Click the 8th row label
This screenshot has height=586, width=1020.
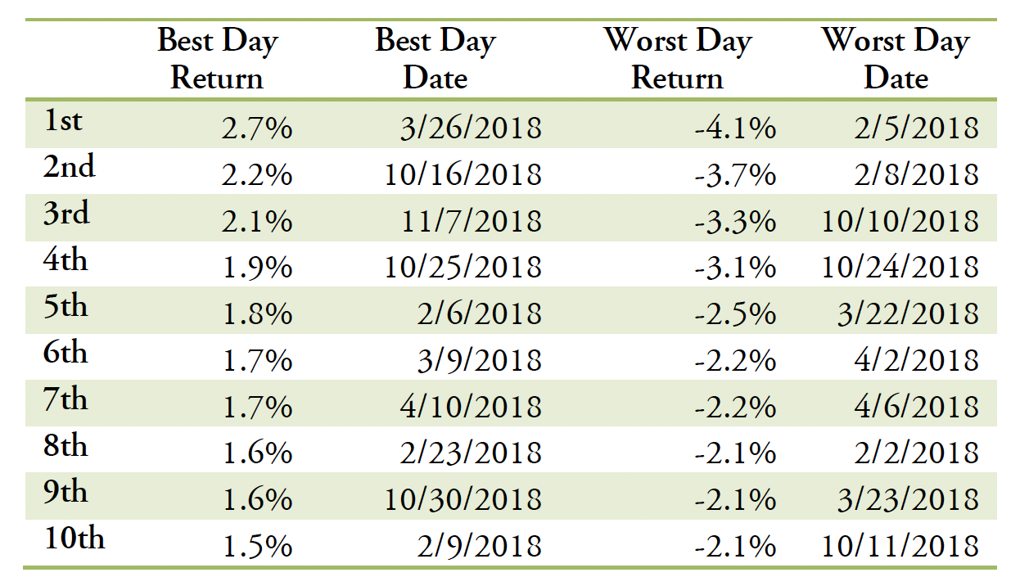pyautogui.click(x=65, y=445)
